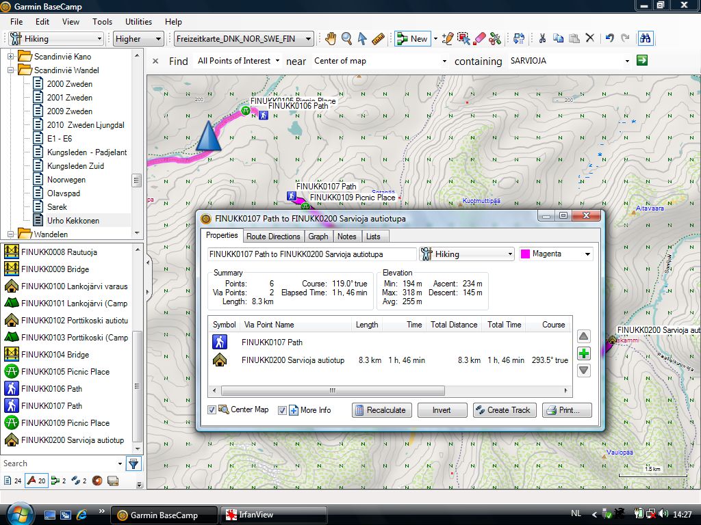The image size is (701, 525).
Task: Open the Utilities menu
Action: coord(138,22)
